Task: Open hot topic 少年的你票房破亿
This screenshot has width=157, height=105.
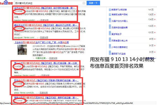Action: (120, 47)
